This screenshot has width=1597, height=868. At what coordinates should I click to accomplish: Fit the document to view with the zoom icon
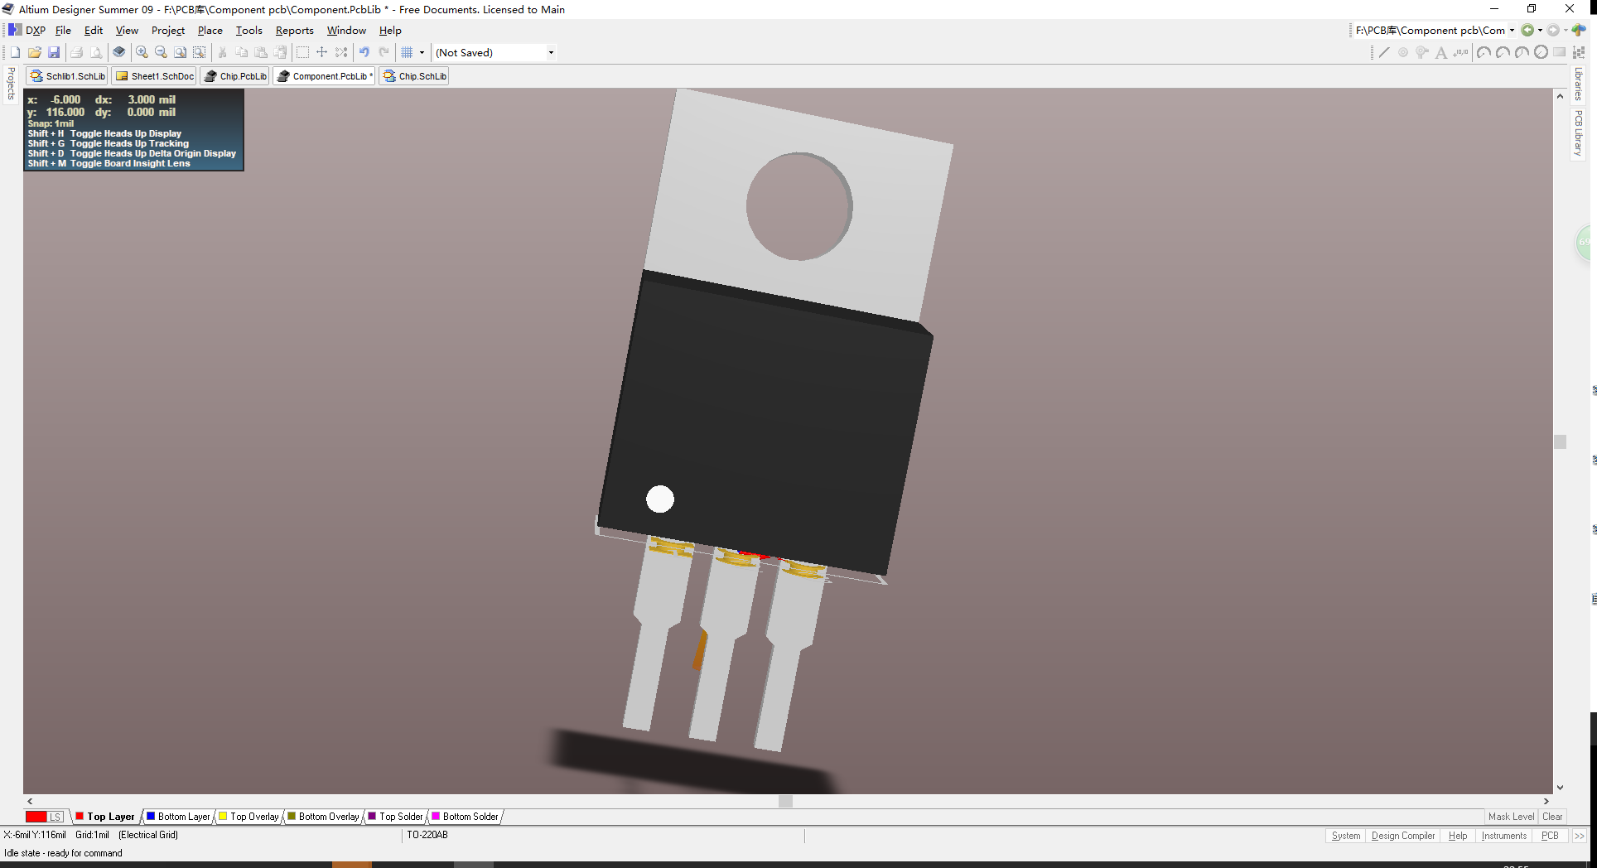pyautogui.click(x=180, y=52)
